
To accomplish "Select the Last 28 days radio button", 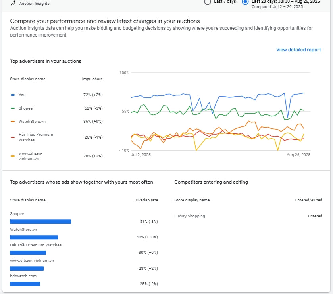I will pos(245,2).
